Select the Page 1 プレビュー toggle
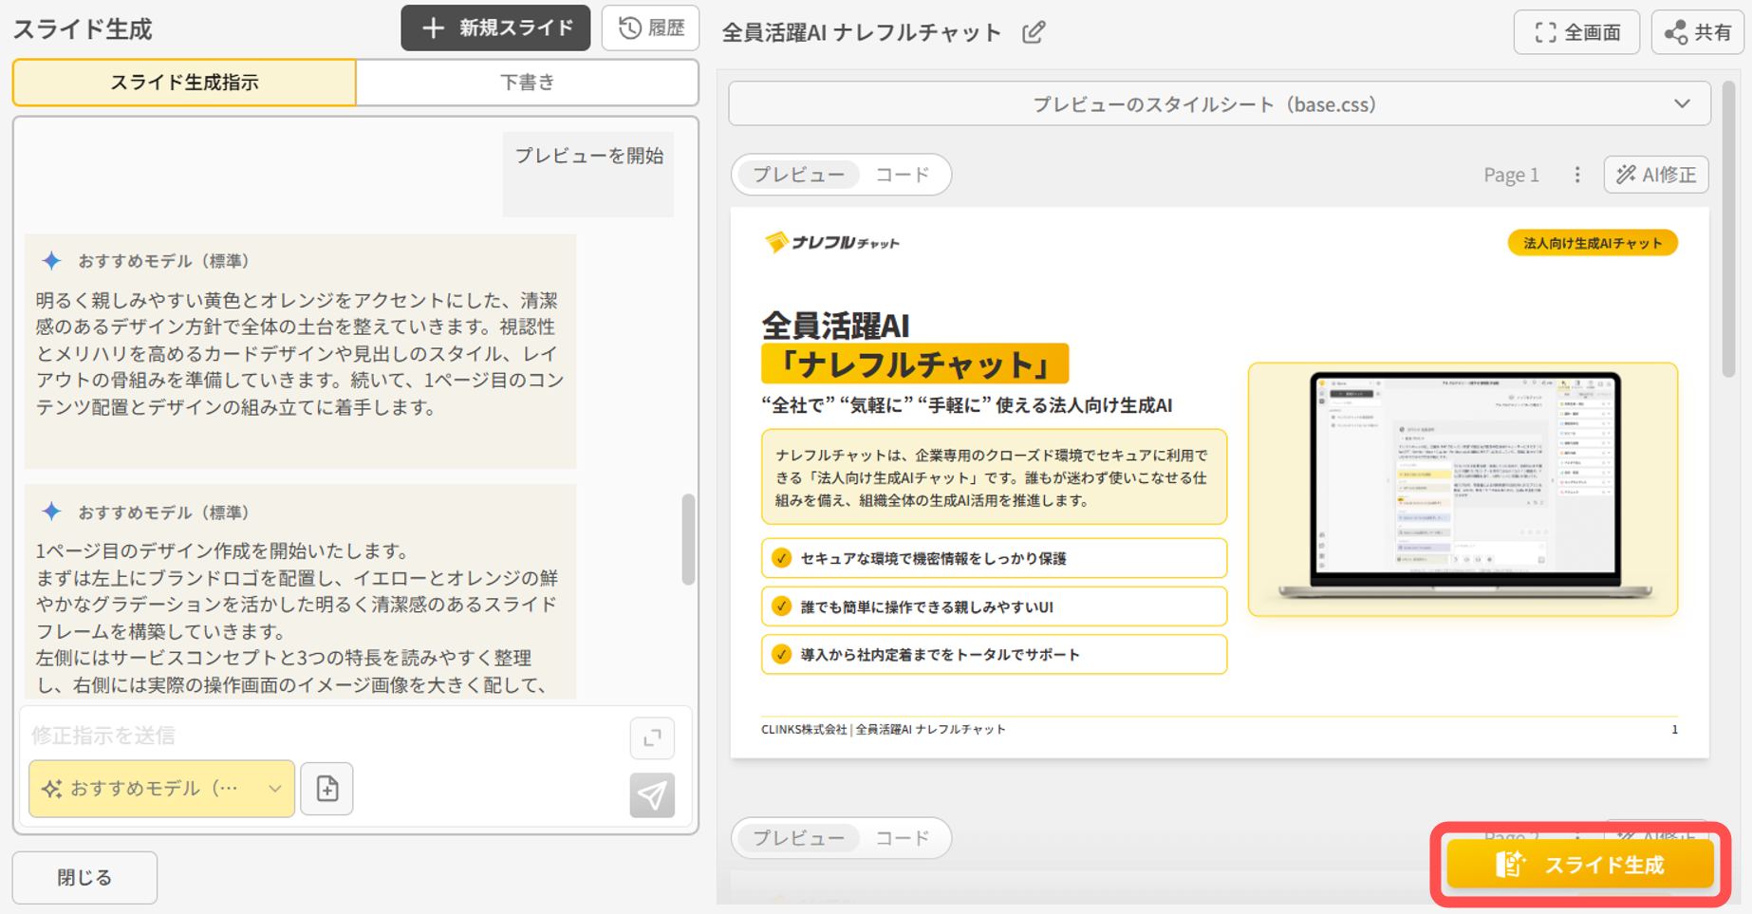 click(x=798, y=175)
